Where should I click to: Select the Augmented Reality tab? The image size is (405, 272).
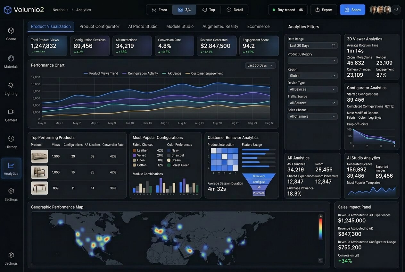click(x=220, y=26)
